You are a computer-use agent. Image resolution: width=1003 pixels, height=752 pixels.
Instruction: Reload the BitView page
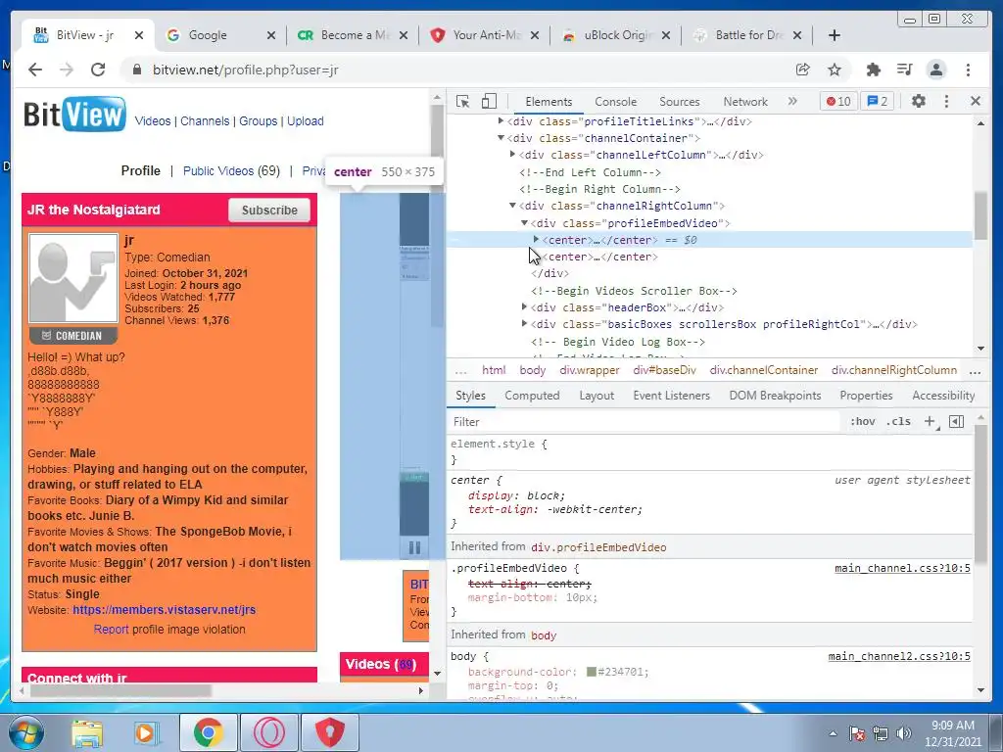pos(98,70)
